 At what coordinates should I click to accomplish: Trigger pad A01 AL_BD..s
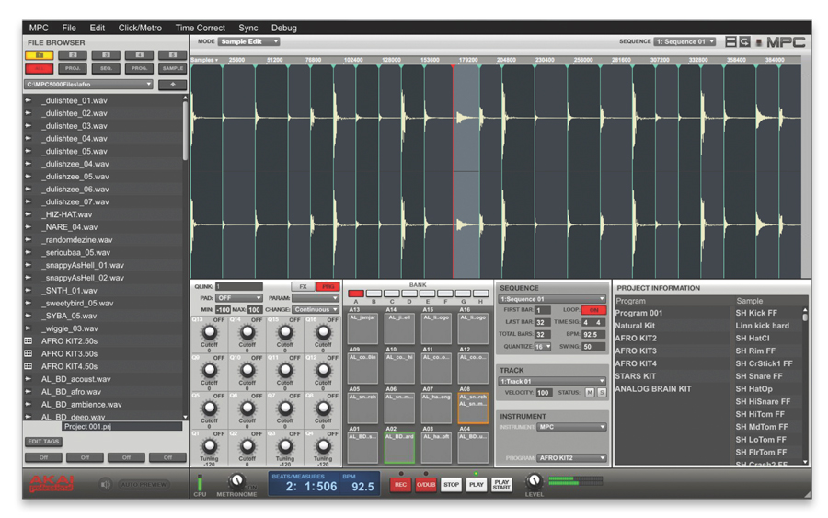362,447
